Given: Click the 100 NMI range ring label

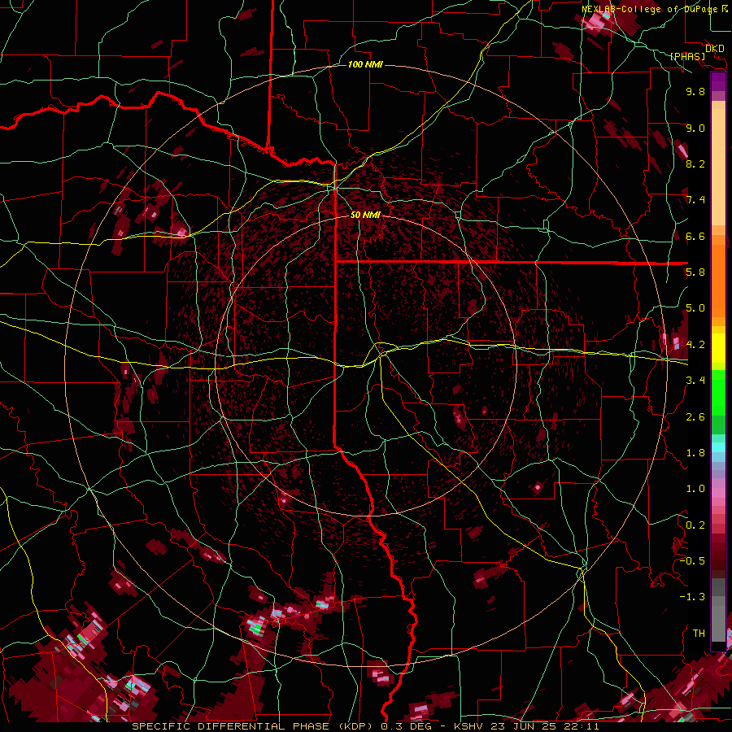Looking at the screenshot, I should [x=365, y=64].
